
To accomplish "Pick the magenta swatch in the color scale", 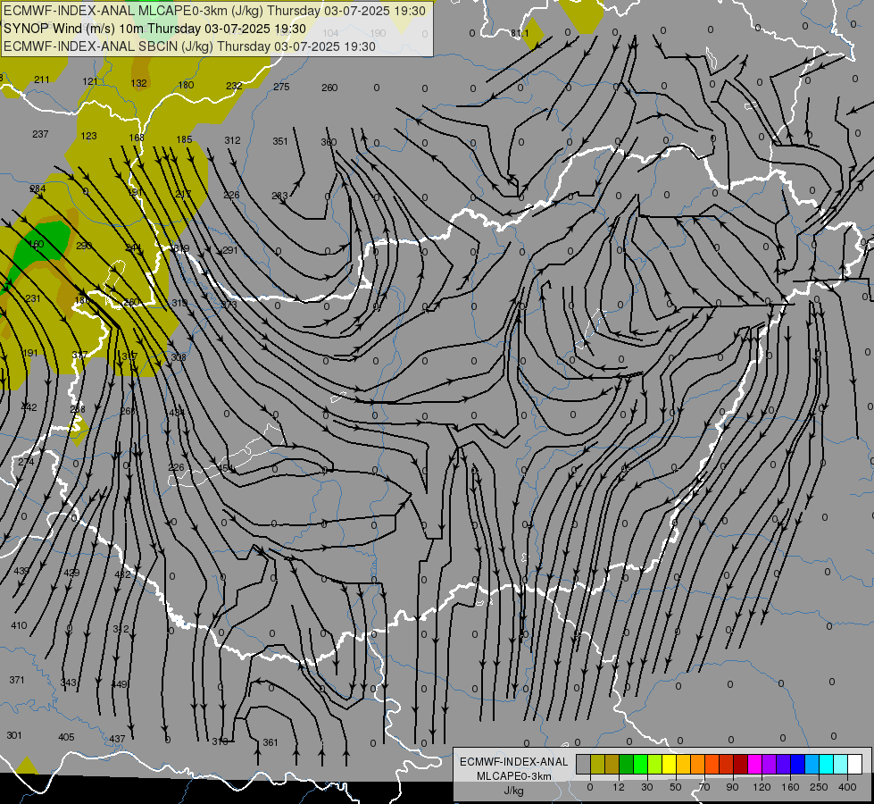I will point(755,765).
